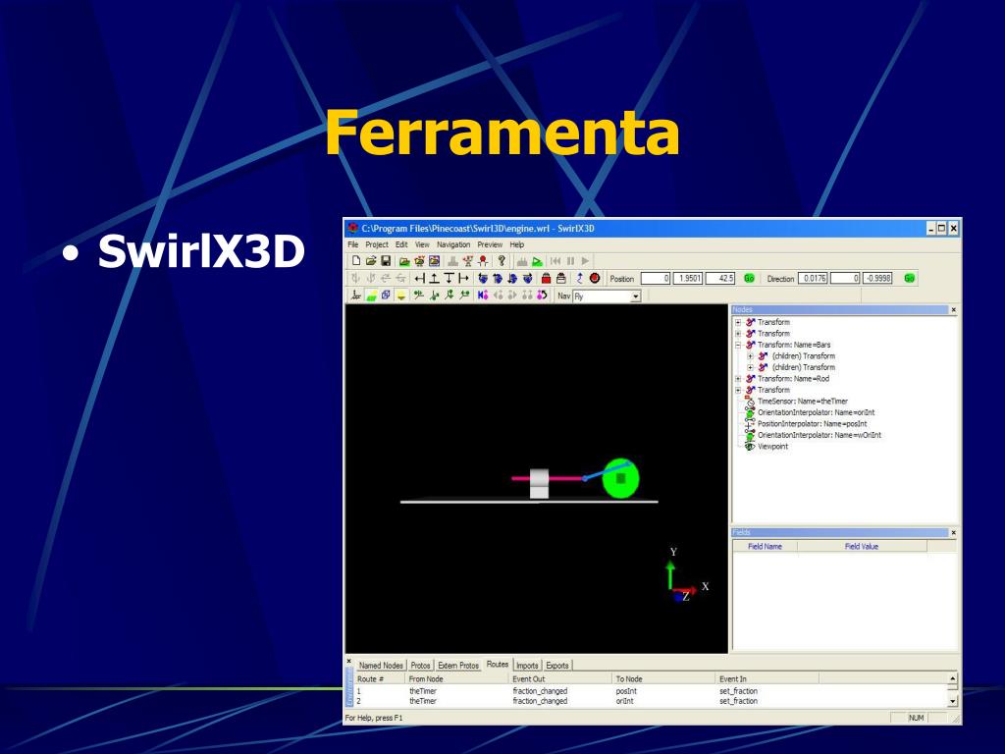Open the Nav mode dropdown showing Fly
This screenshot has width=1005, height=754.
click(x=635, y=296)
